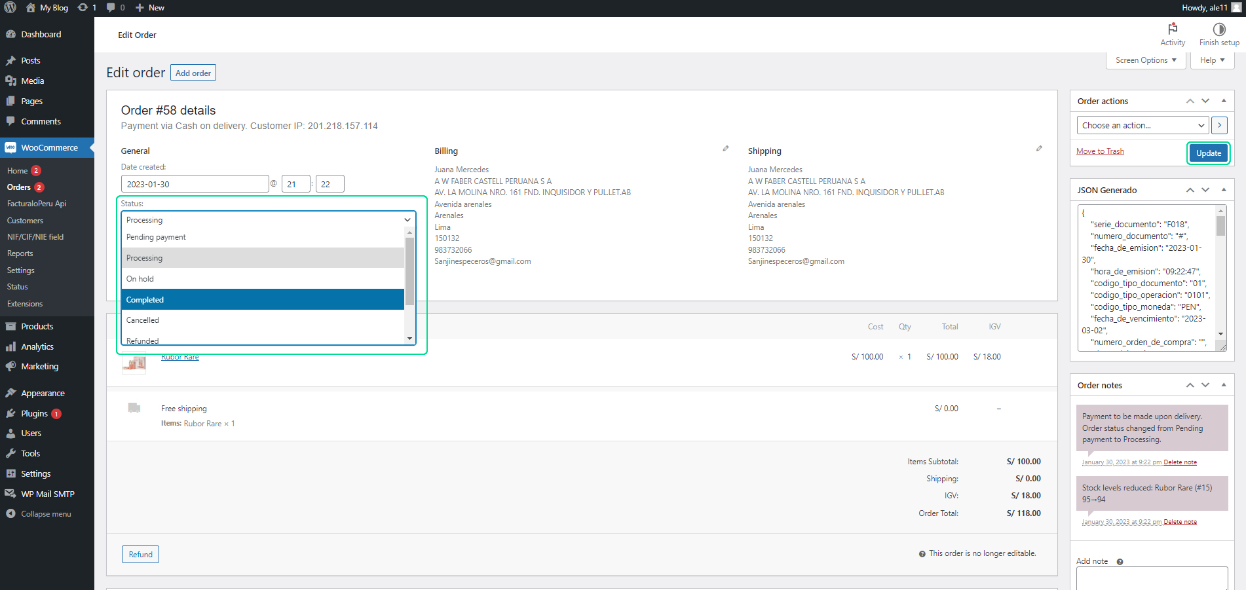Select Completed in the status list
Viewport: 1246px width, 590px height.
pos(262,299)
